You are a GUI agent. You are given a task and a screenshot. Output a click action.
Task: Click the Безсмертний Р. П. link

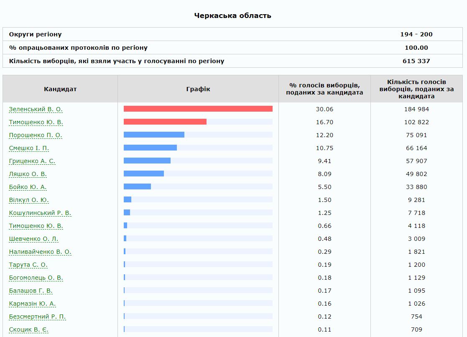point(38,317)
